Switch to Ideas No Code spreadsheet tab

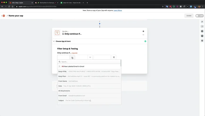tap(72, 3)
